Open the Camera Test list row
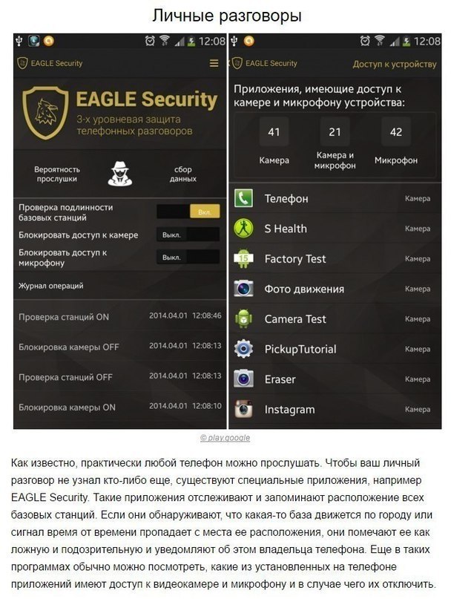The width and height of the screenshot is (451, 599). 335,319
